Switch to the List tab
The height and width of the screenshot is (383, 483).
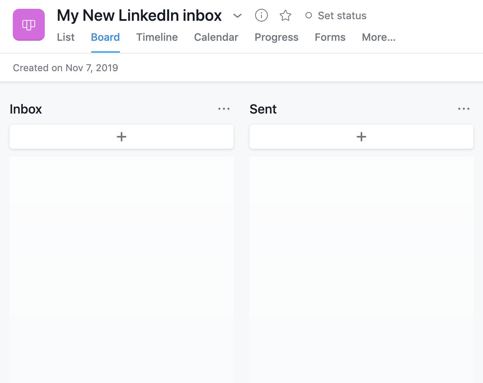coord(66,37)
